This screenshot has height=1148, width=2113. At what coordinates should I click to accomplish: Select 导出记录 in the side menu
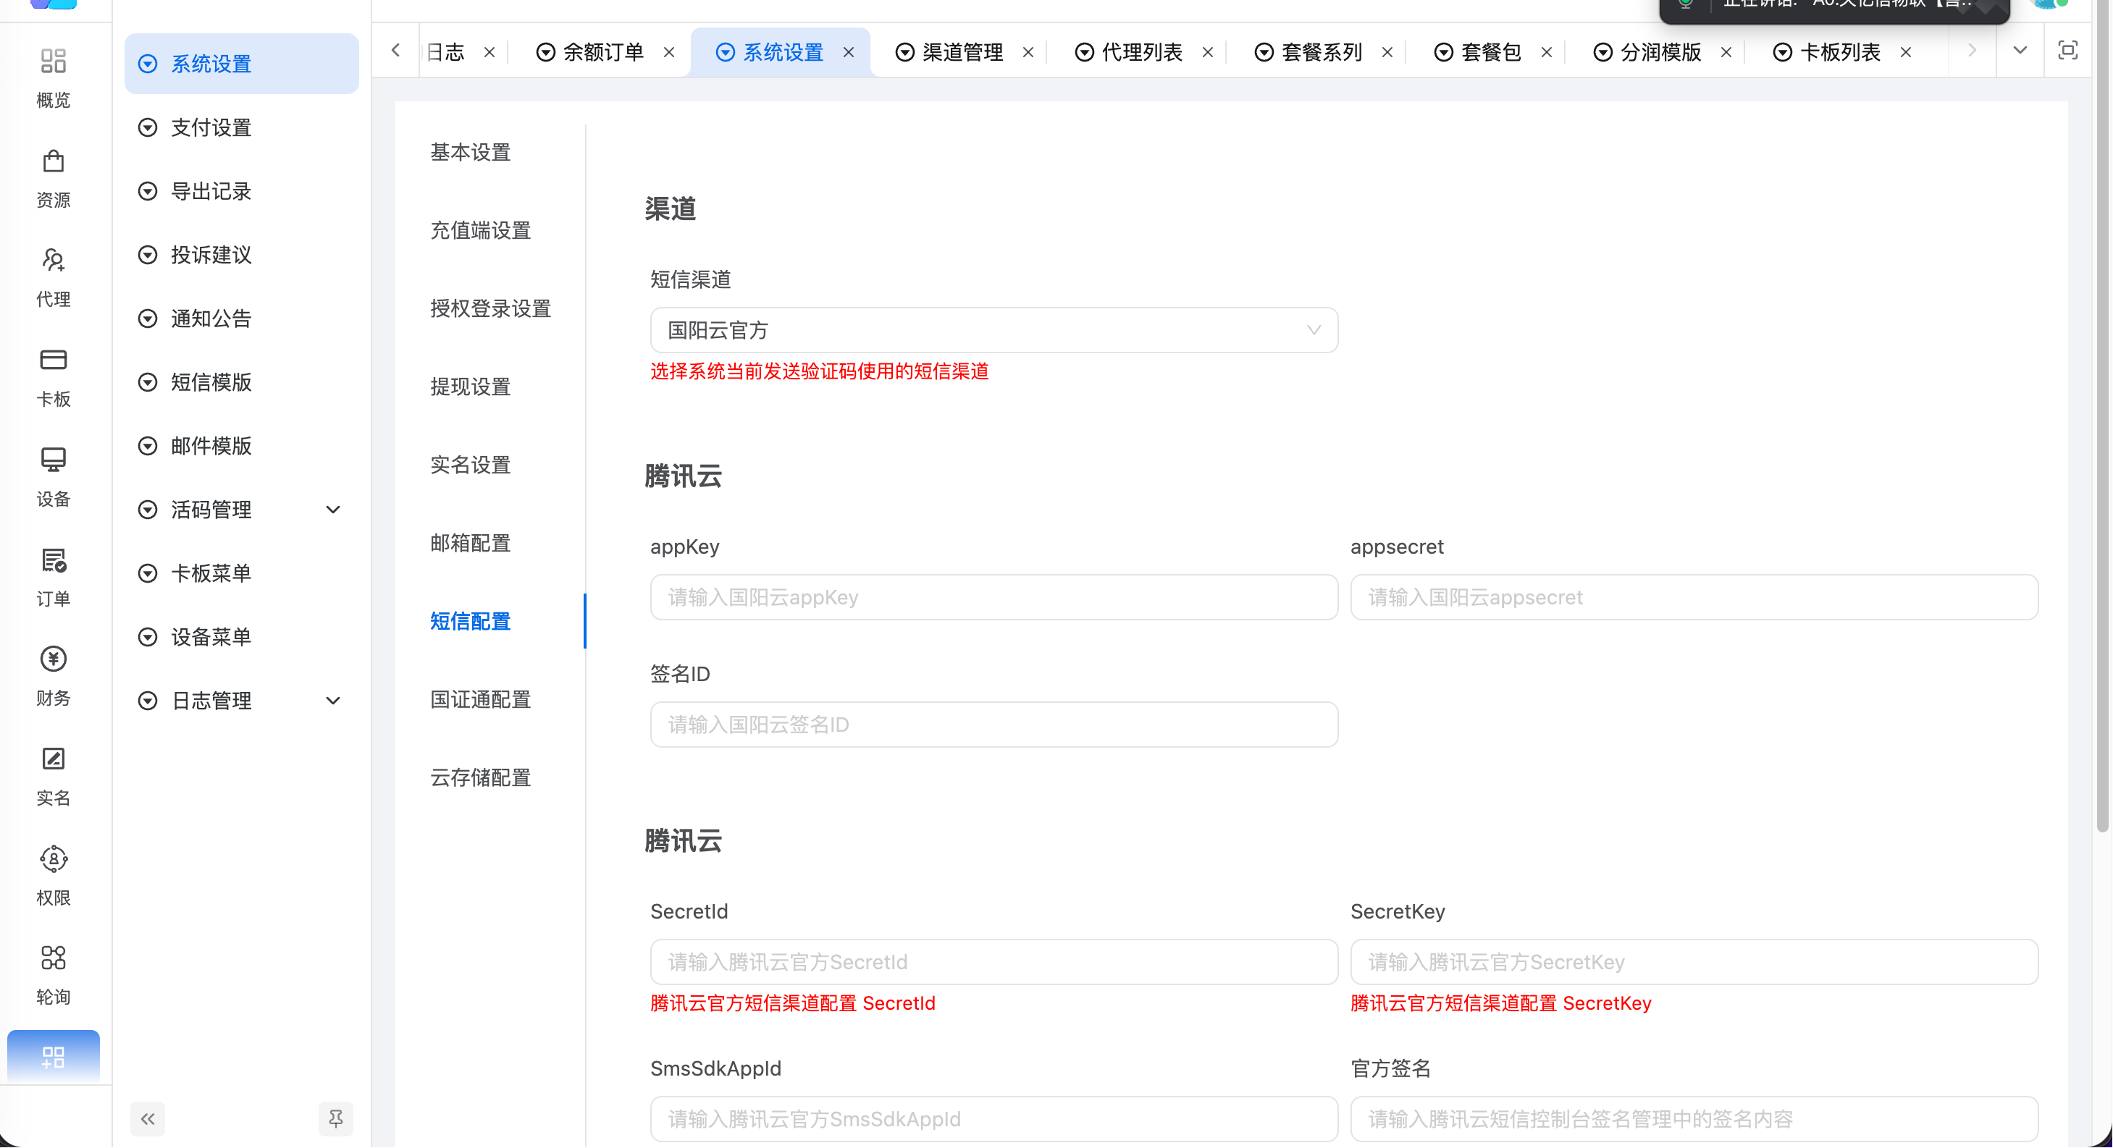tap(241, 192)
